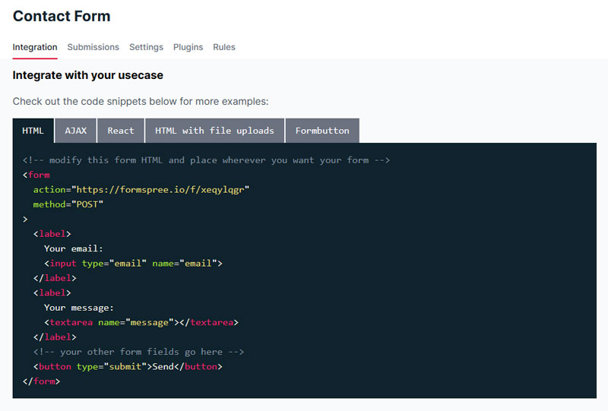
Task: Open the Plugins tab
Action: [188, 47]
